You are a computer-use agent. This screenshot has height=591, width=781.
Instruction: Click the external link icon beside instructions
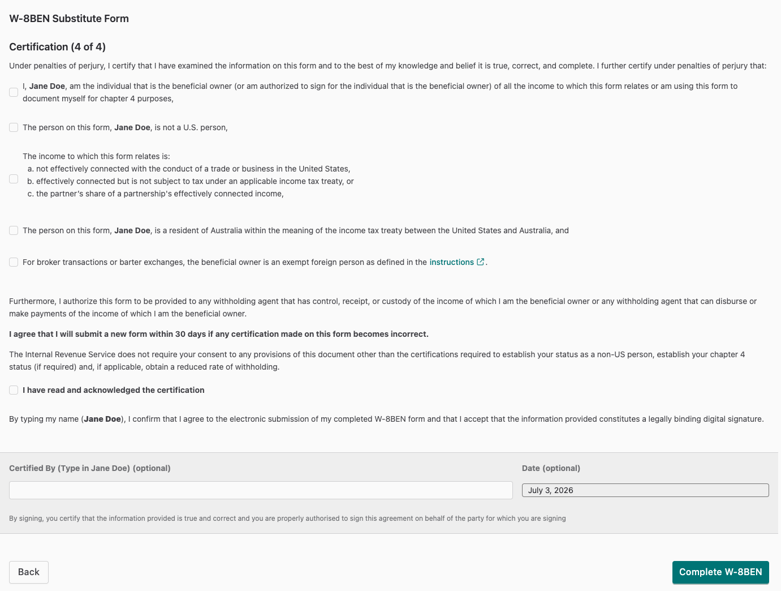(481, 262)
